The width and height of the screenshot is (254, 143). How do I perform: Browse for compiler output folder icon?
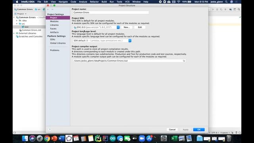[x=184, y=61]
